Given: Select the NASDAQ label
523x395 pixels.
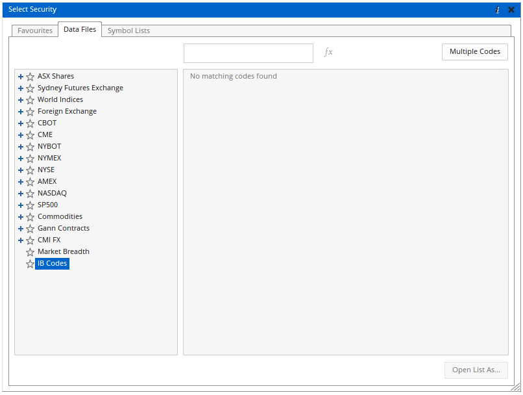Looking at the screenshot, I should coord(52,193).
